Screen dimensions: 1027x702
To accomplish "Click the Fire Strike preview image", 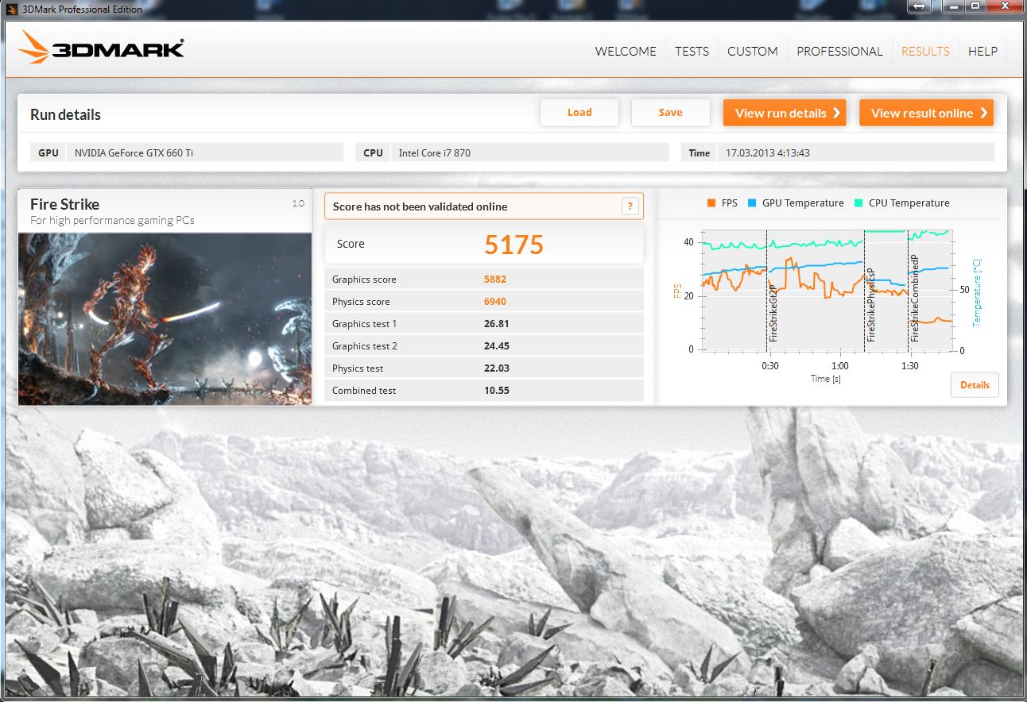I will (165, 318).
